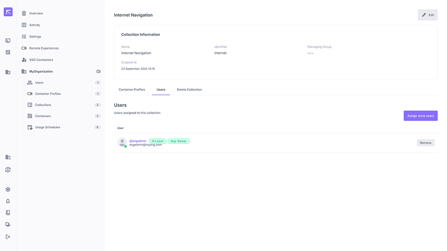This screenshot has width=447, height=251.
Task: Expand the MyOrganization tree node
Action: coord(41,71)
